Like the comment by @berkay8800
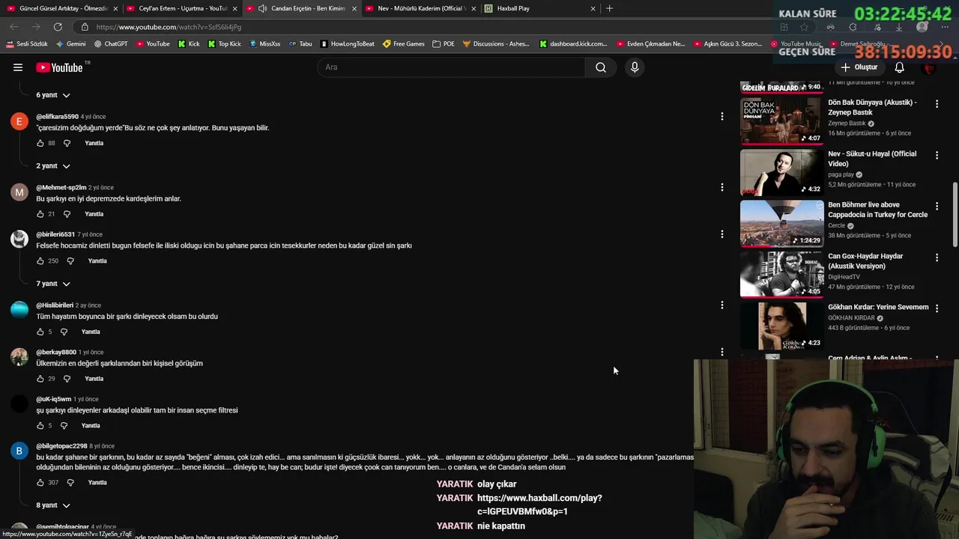959x539 pixels. click(x=40, y=379)
